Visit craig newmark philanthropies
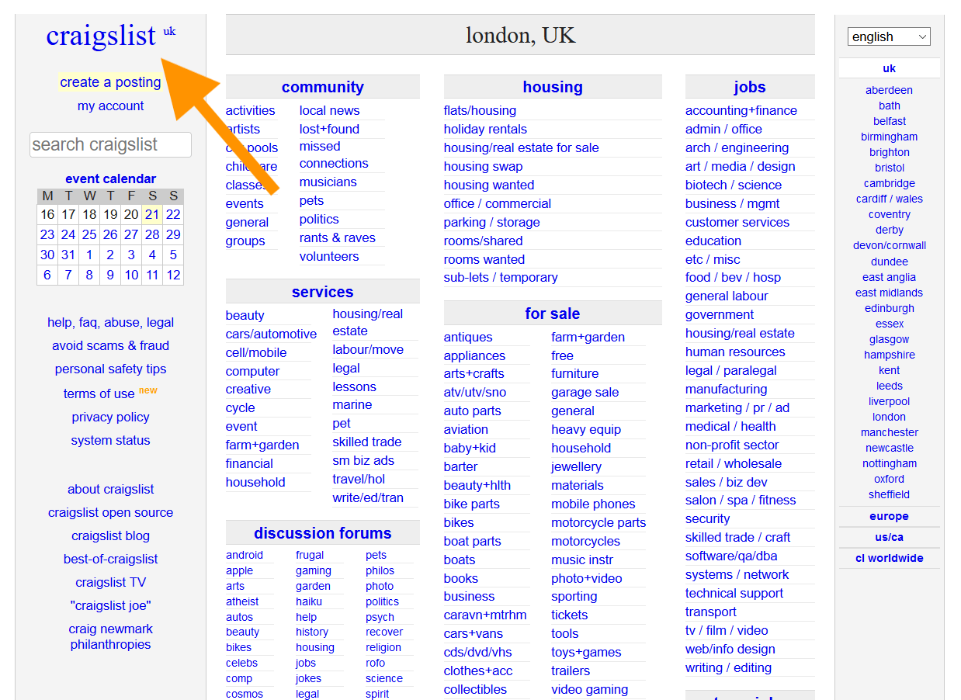The width and height of the screenshot is (961, 700). [110, 636]
